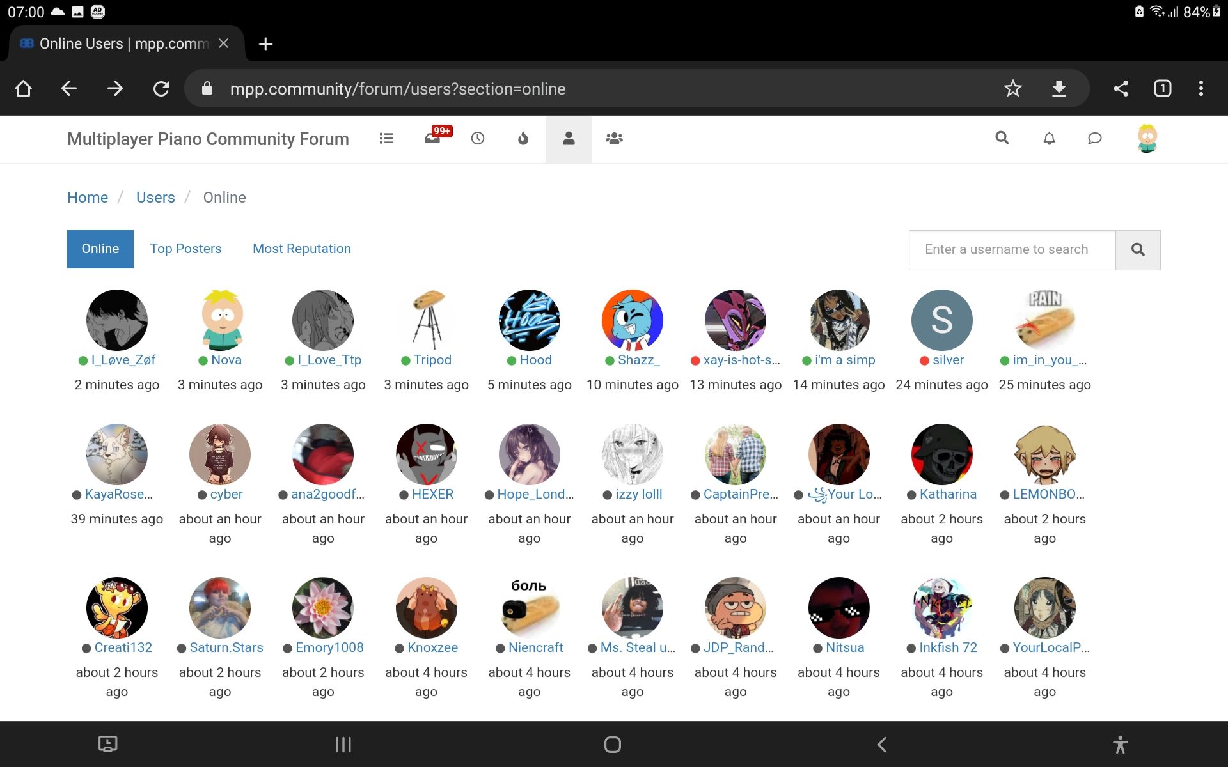
Task: Open HEXER profile link
Action: 432,494
